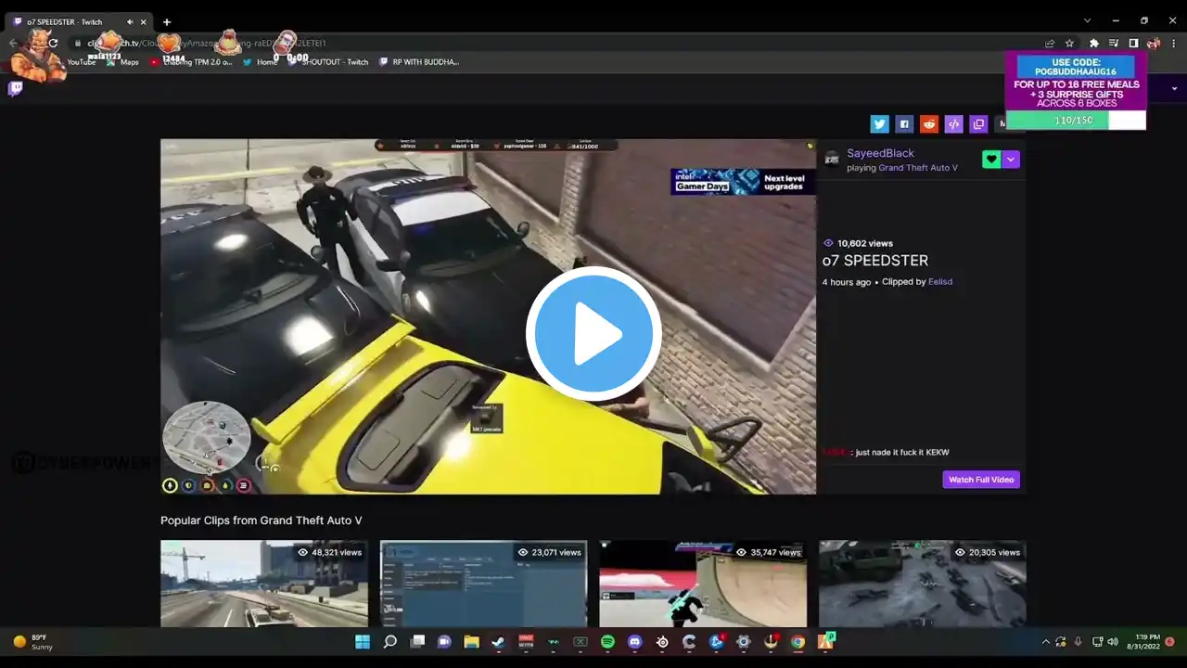Open clipper Eelisd's profile
The height and width of the screenshot is (668, 1187).
click(940, 282)
